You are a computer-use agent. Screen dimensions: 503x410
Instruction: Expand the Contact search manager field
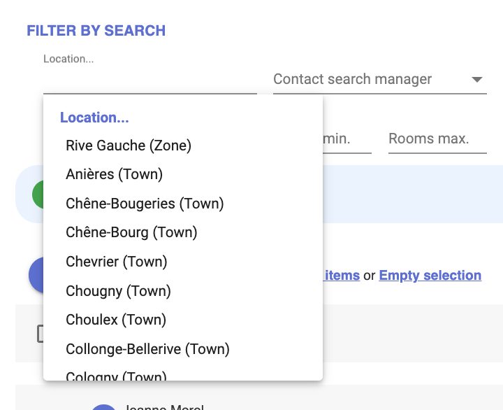pyautogui.click(x=380, y=79)
